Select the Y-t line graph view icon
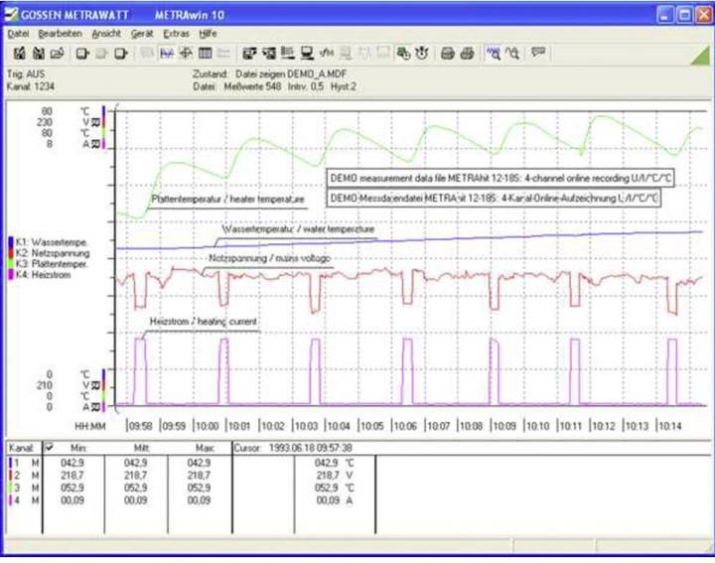This screenshot has width=715, height=563. coord(167,54)
